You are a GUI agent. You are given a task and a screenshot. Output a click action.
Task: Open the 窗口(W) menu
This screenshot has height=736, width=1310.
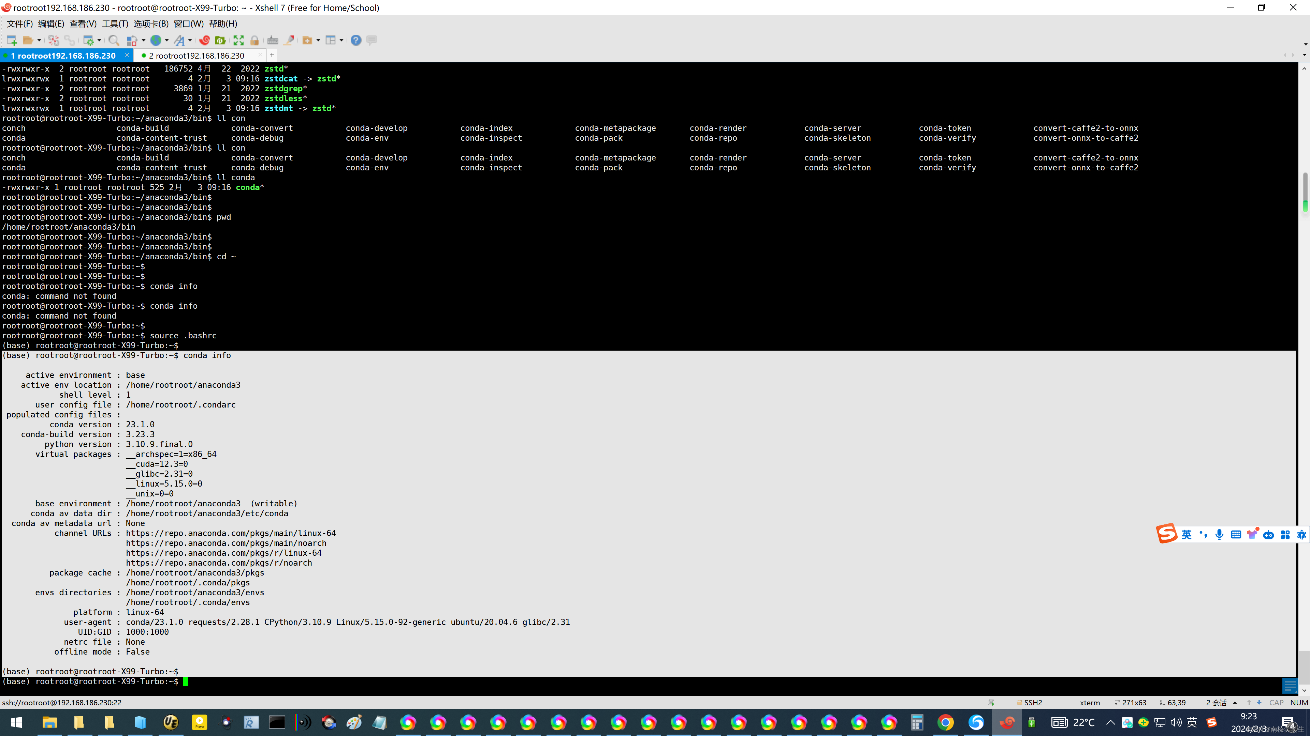point(189,24)
